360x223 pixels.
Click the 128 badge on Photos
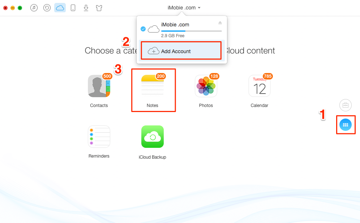click(x=214, y=76)
